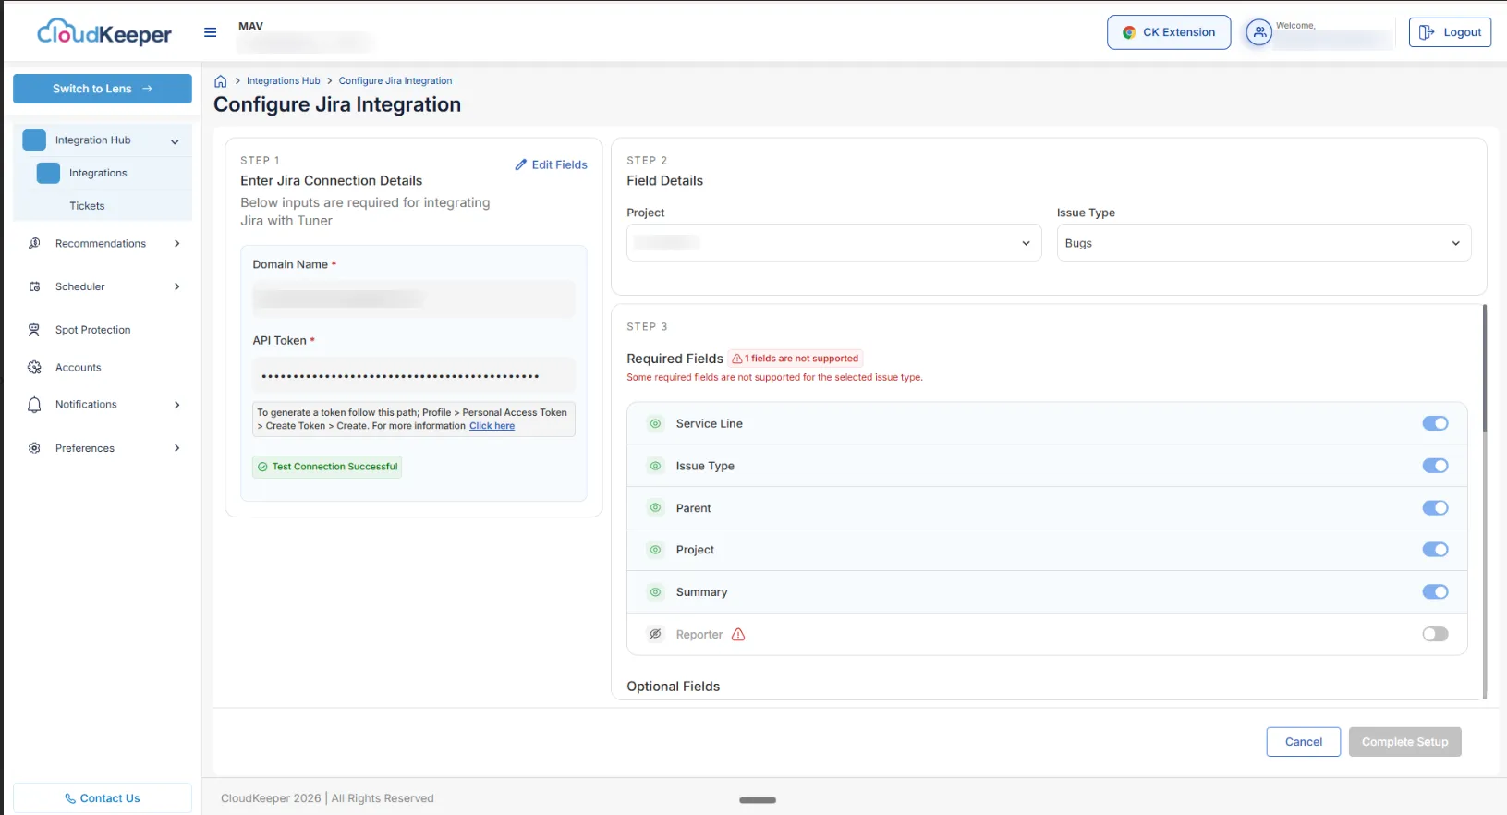Viewport: 1507px width, 815px height.
Task: Expand the Recommendations menu chevron
Action: point(176,244)
